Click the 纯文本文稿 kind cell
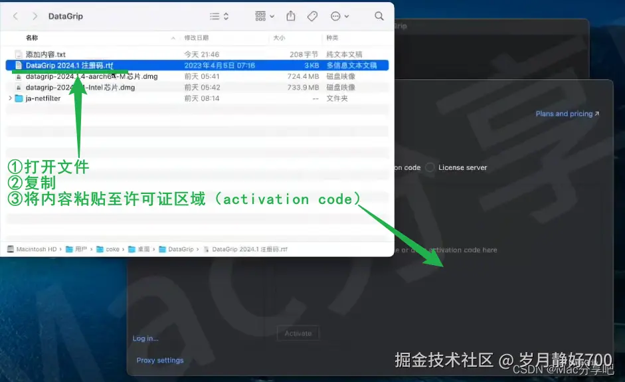The width and height of the screenshot is (625, 382). 344,54
